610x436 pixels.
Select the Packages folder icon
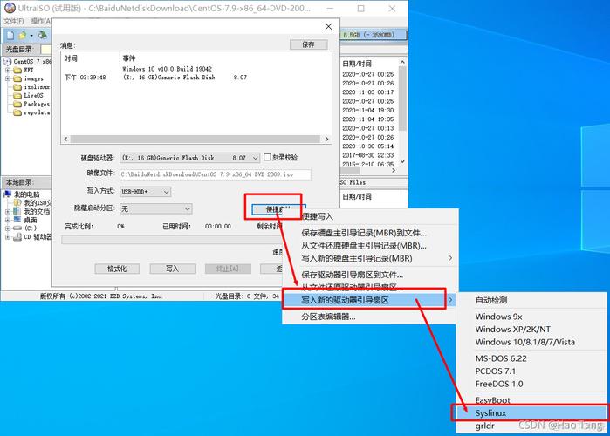(17, 104)
